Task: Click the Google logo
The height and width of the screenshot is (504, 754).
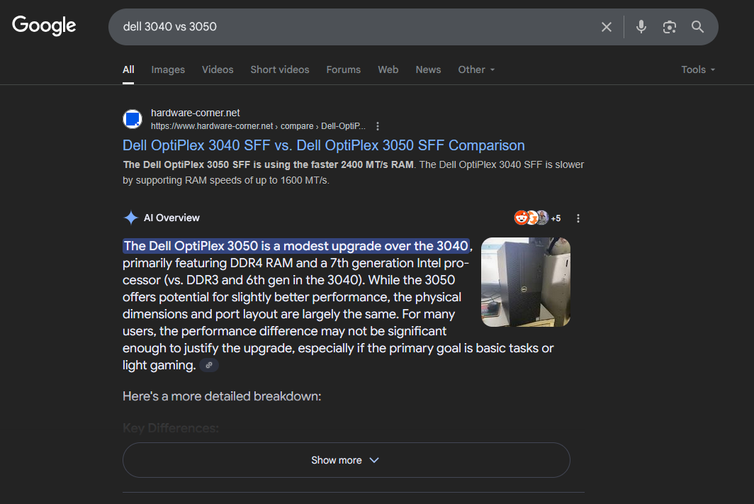Action: click(x=44, y=26)
